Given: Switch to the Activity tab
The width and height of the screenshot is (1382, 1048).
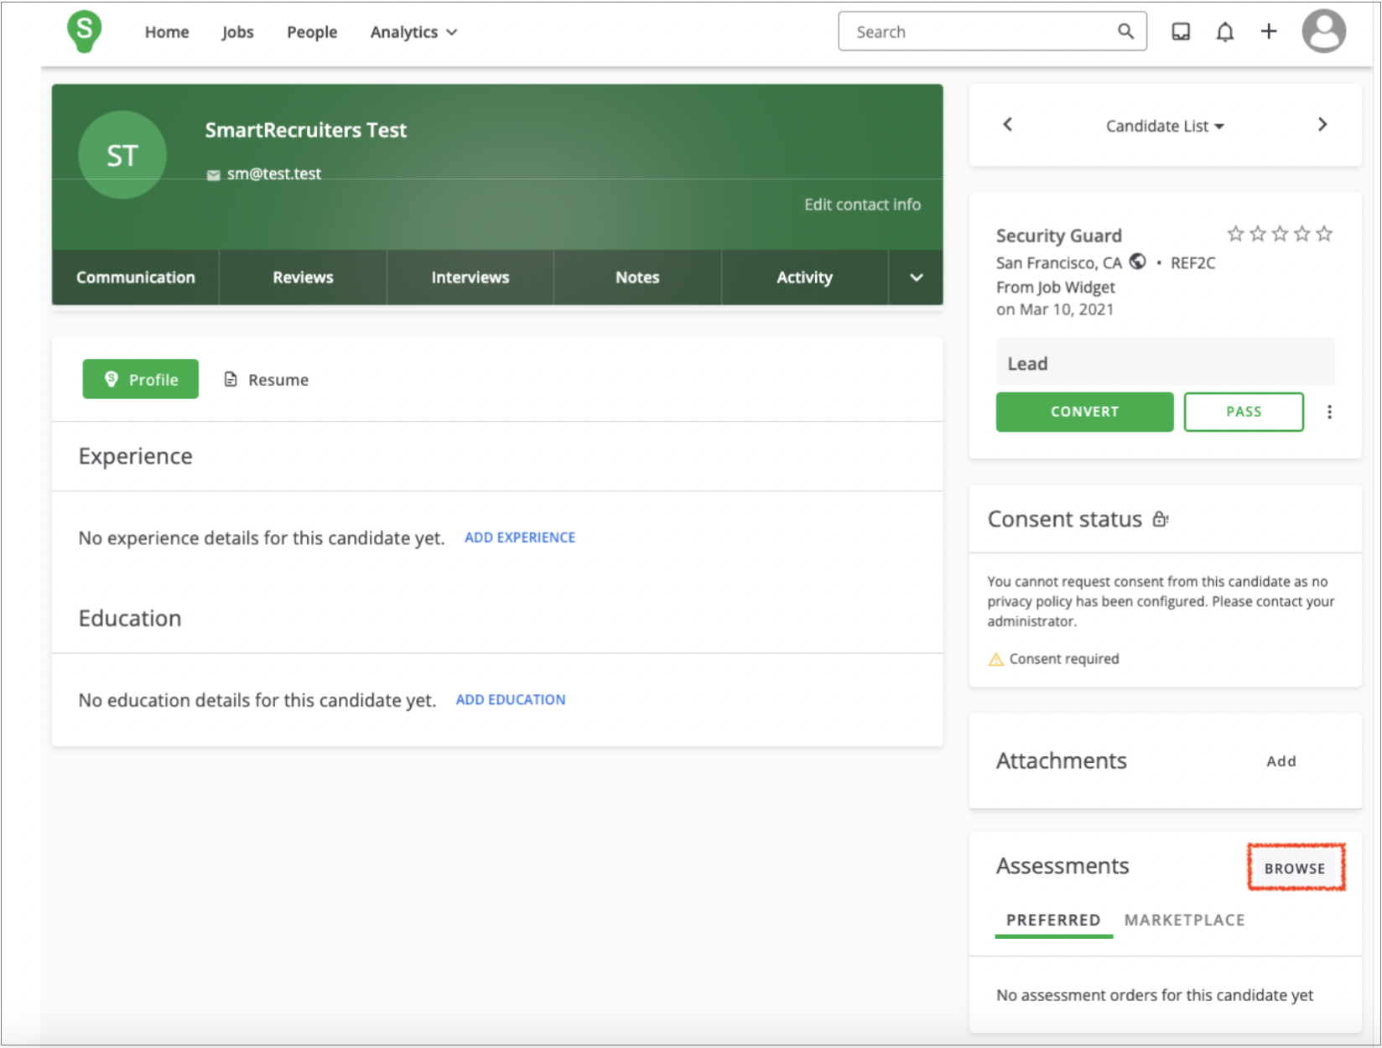Looking at the screenshot, I should [x=804, y=278].
